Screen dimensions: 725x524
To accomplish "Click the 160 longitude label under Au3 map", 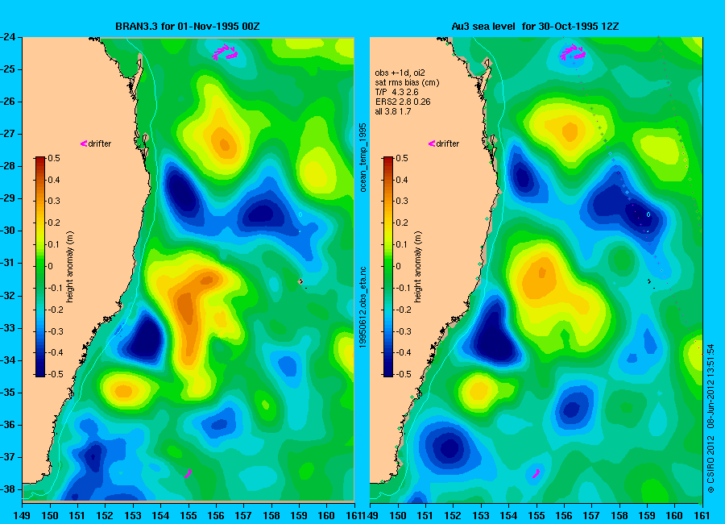I will click(x=674, y=516).
